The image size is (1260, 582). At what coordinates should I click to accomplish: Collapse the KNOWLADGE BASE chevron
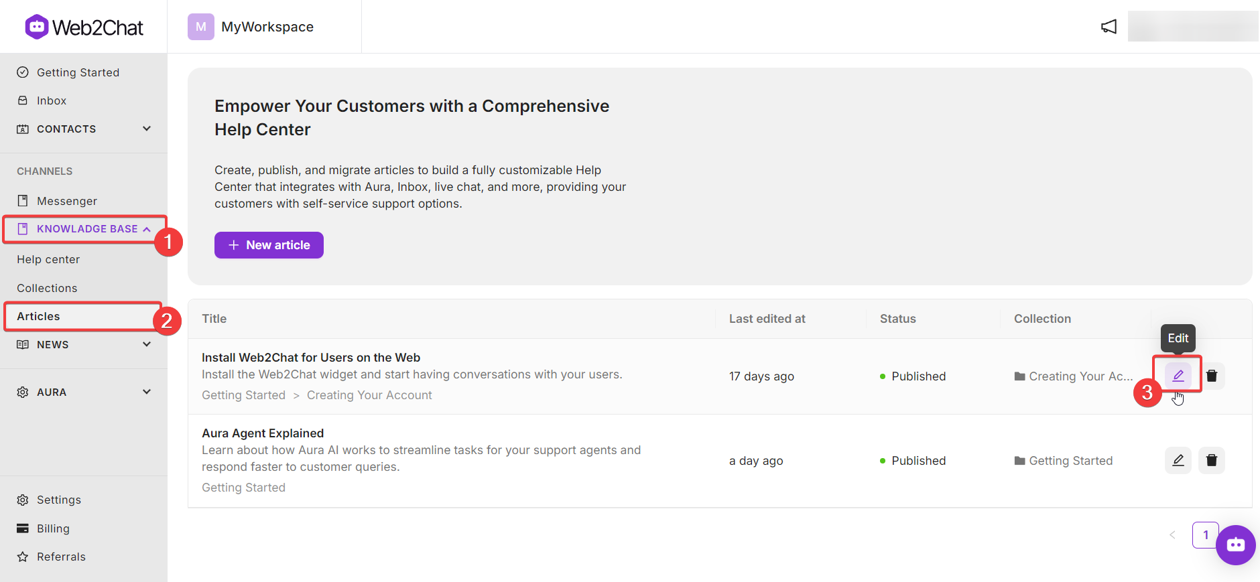pyautogui.click(x=147, y=229)
